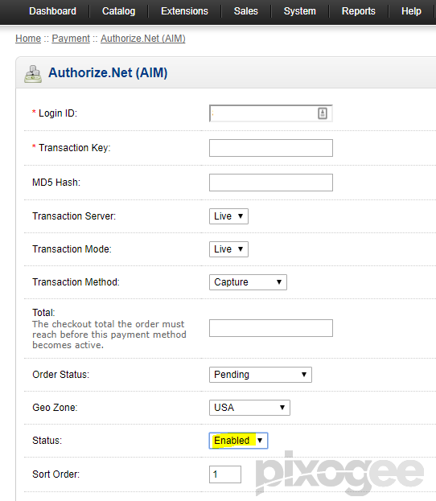Click the Transaction Key label

75,148
